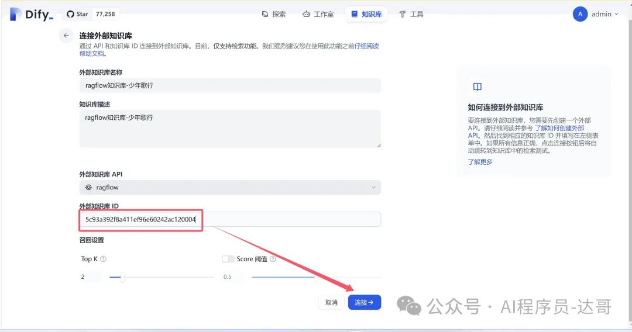
Task: Open the 工具 tab
Action: [411, 14]
